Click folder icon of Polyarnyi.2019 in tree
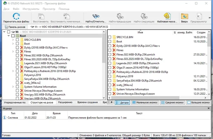 pyautogui.click(x=22, y=75)
